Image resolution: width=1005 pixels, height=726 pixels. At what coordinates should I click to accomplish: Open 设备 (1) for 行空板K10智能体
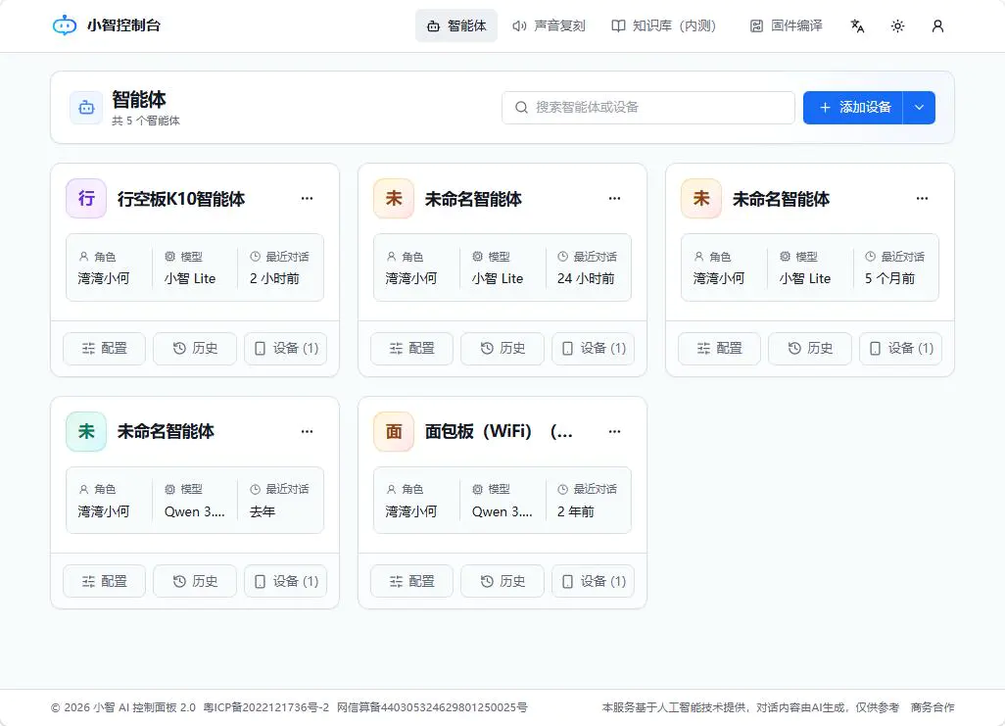[x=286, y=348]
